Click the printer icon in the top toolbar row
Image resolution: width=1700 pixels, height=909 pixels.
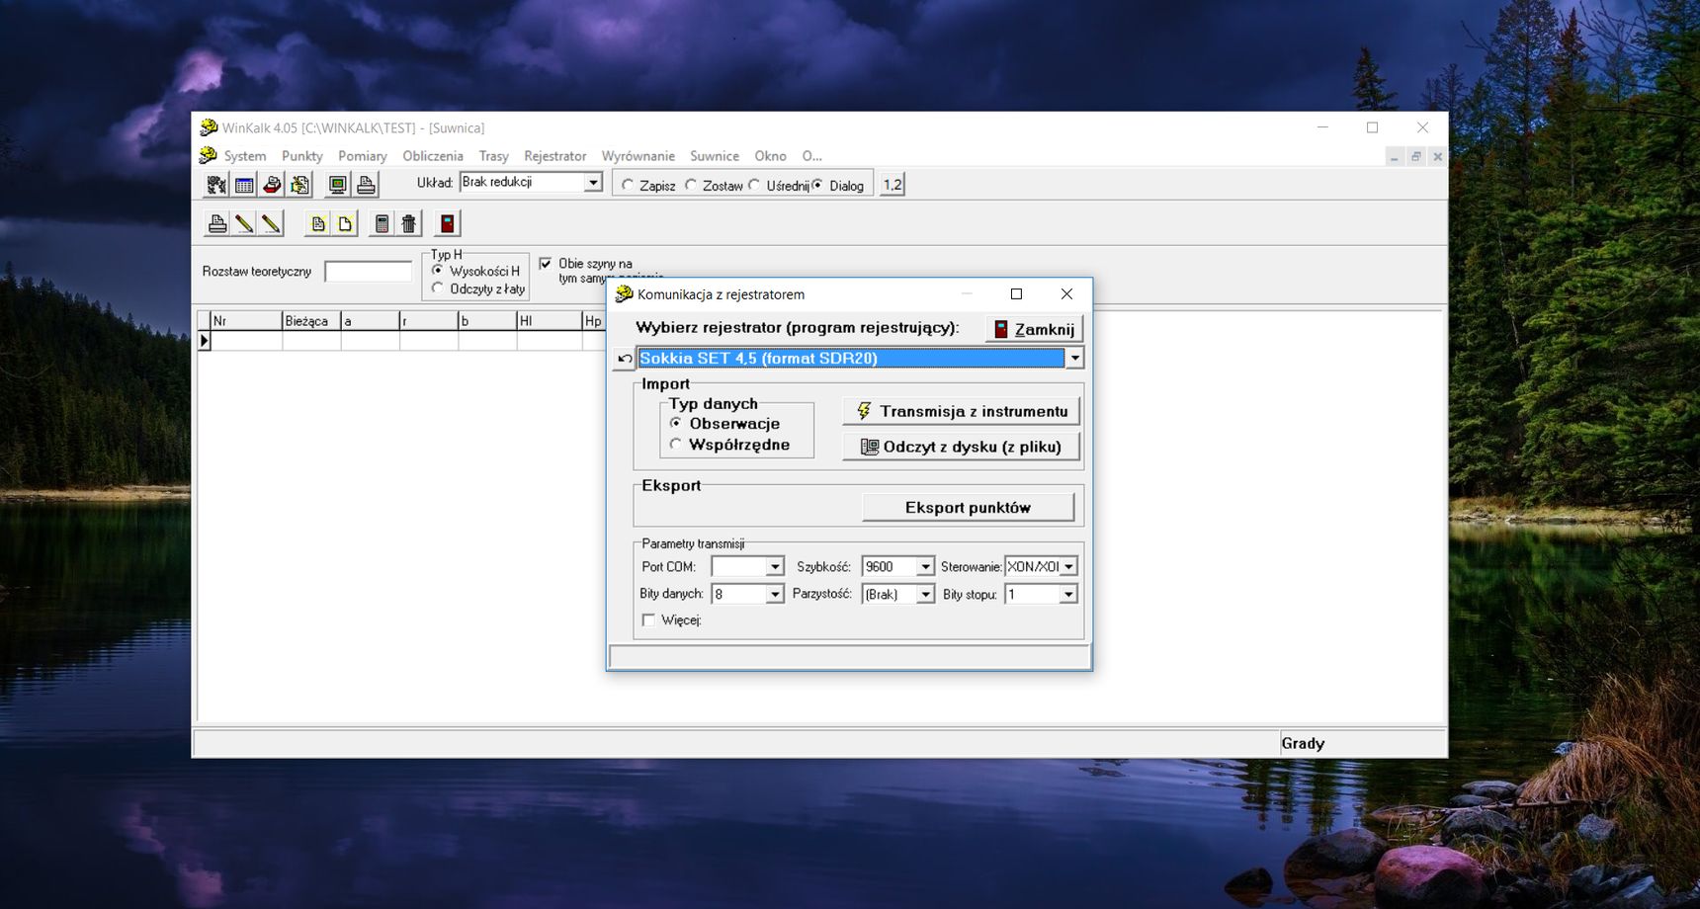tap(366, 185)
